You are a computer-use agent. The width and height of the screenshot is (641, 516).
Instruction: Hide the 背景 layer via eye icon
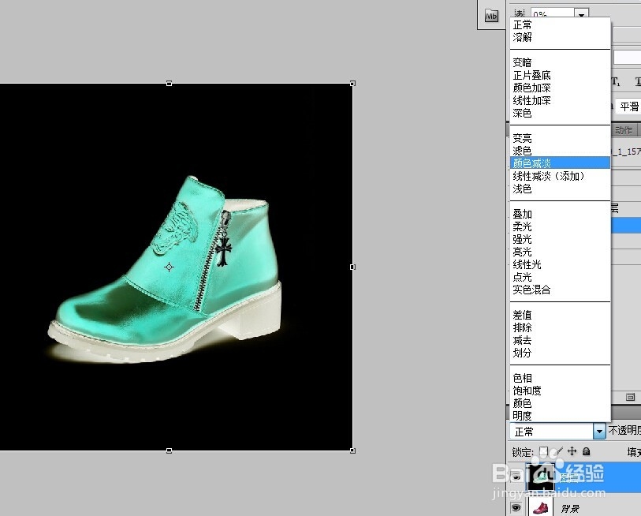[516, 508]
